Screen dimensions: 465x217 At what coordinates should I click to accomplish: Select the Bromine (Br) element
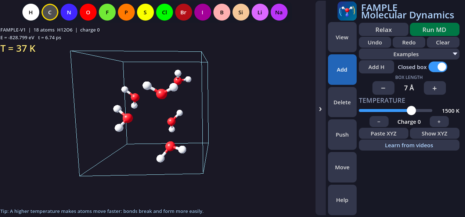(184, 12)
